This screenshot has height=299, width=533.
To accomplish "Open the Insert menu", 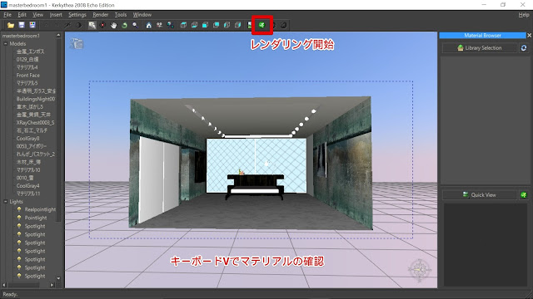I will [x=56, y=15].
